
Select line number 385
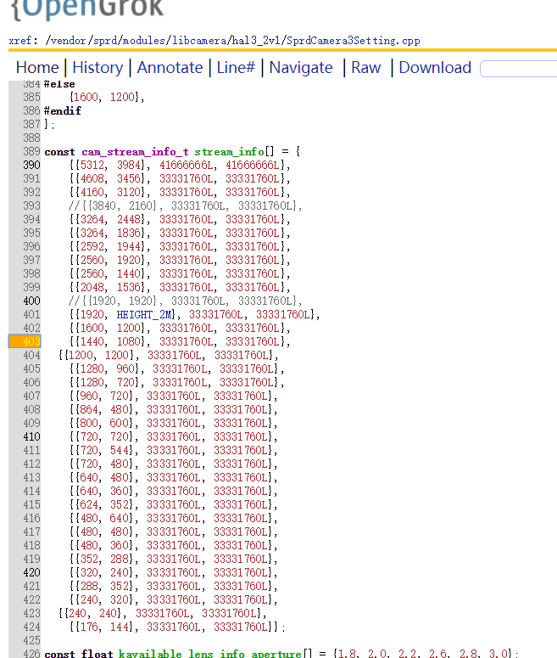tap(31, 97)
